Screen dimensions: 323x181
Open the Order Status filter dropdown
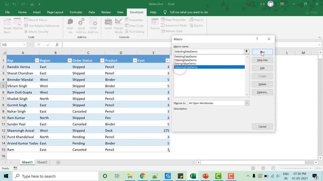(x=102, y=60)
